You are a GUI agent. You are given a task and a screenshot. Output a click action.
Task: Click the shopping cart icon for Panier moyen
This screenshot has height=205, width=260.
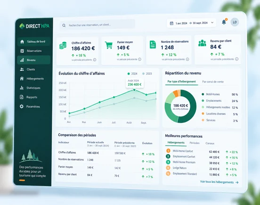tap(109, 45)
